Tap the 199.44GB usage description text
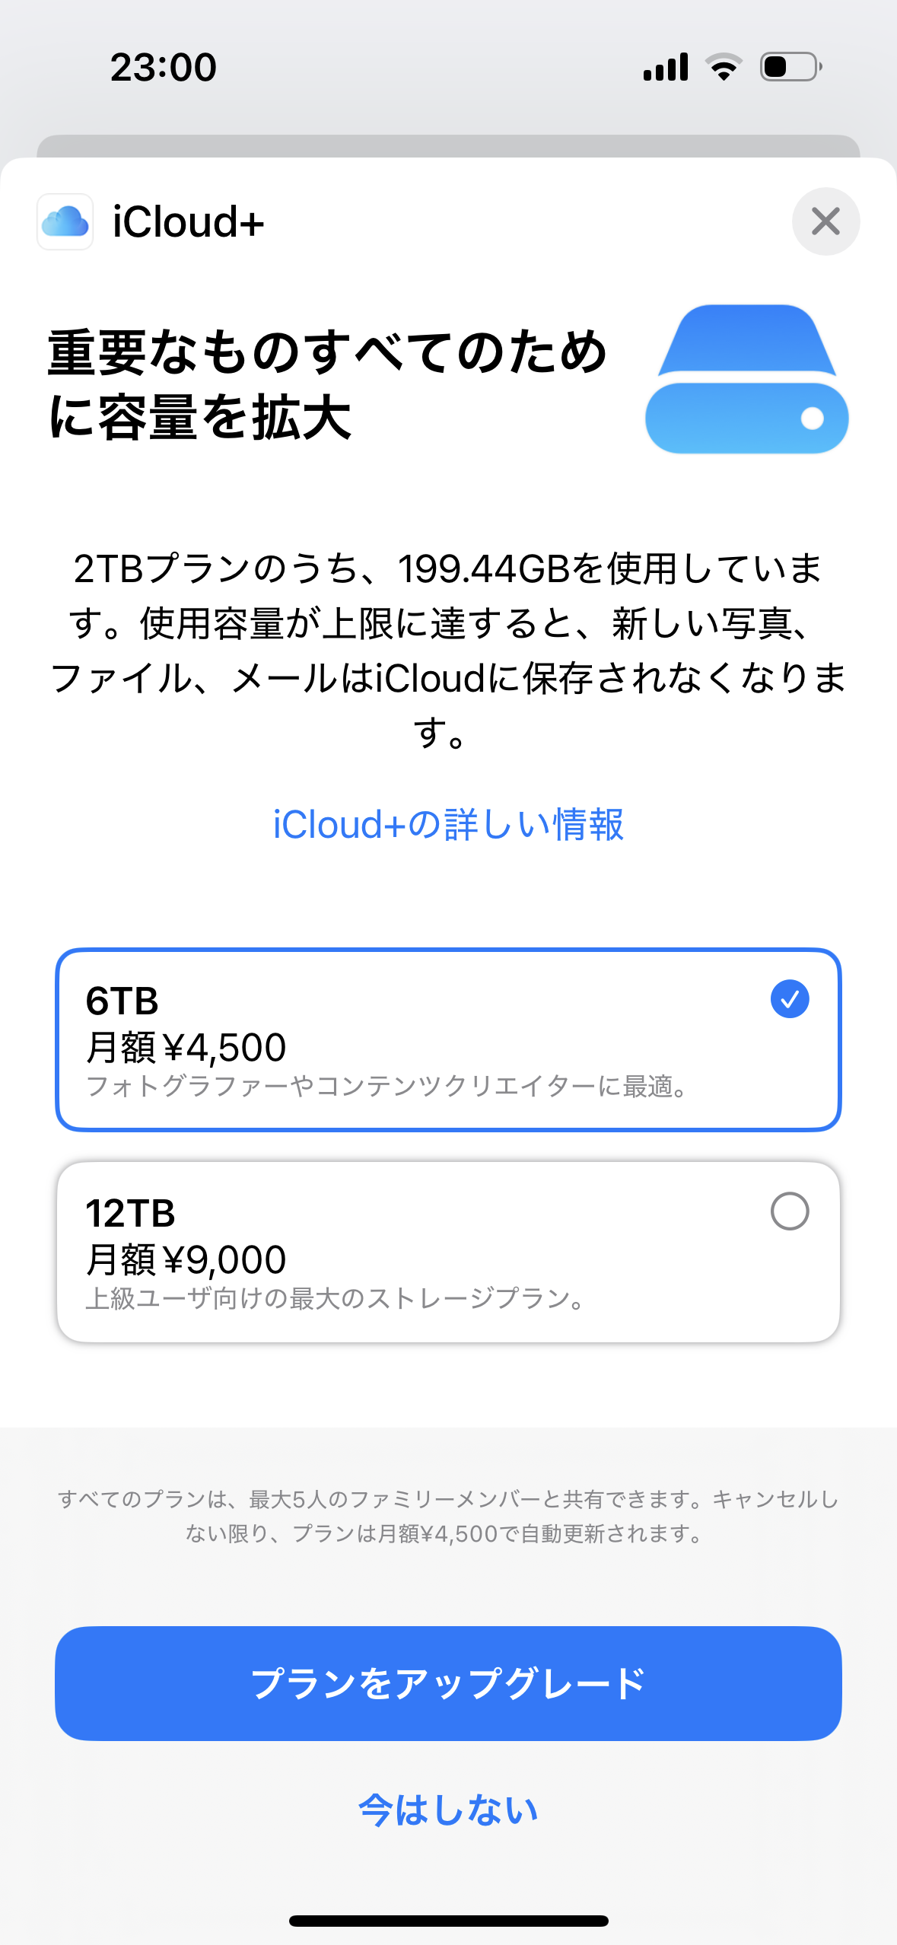This screenshot has height=1945, width=897. (x=448, y=651)
